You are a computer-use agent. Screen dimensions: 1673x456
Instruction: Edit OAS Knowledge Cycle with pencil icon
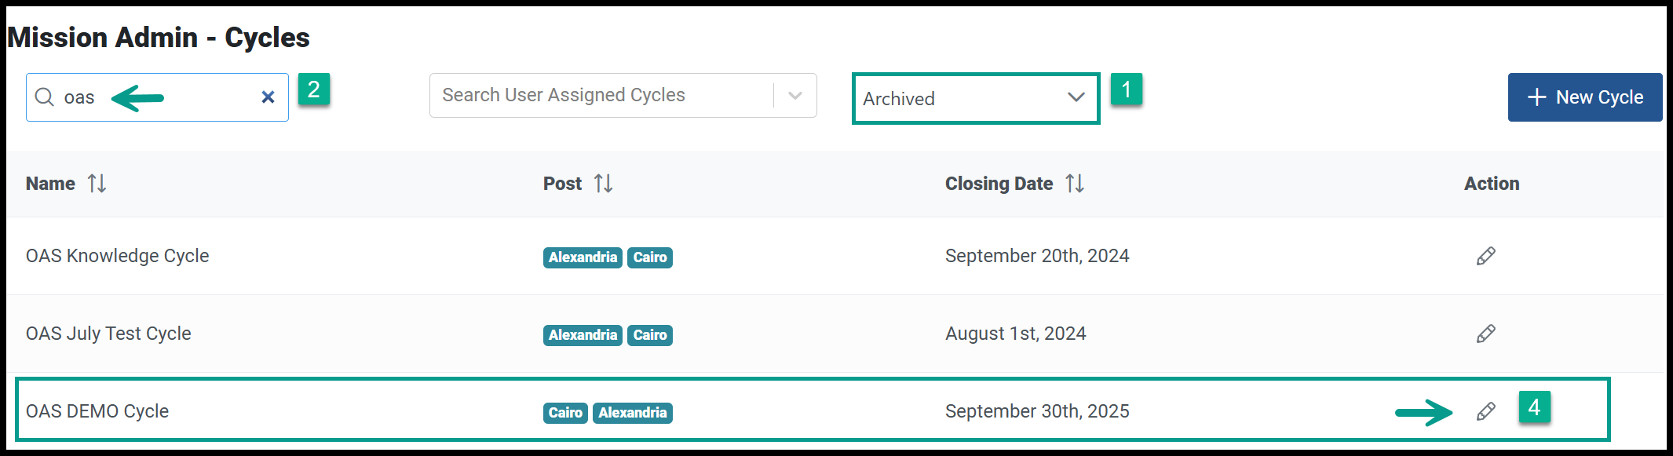[x=1485, y=256]
